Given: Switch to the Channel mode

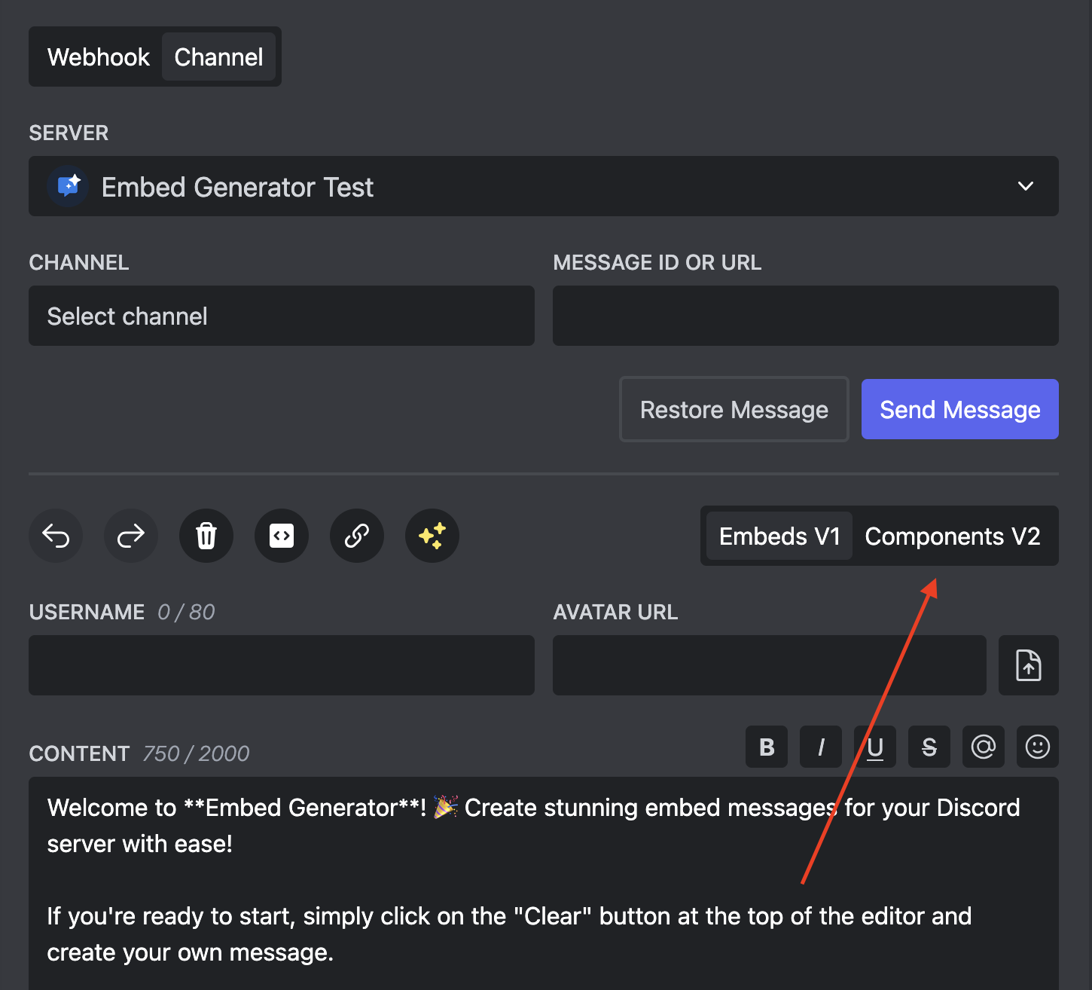Looking at the screenshot, I should pos(219,57).
